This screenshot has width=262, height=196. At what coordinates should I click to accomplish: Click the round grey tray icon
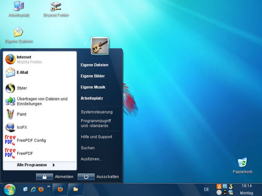tap(219, 193)
